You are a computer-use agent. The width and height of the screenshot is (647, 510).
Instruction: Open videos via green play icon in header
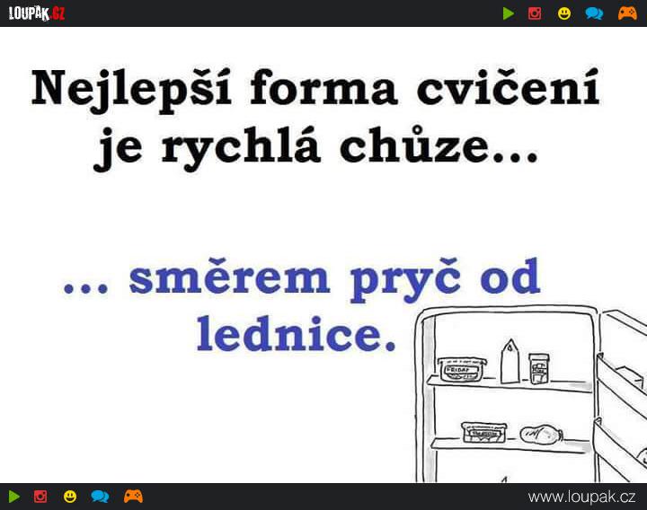click(x=509, y=13)
